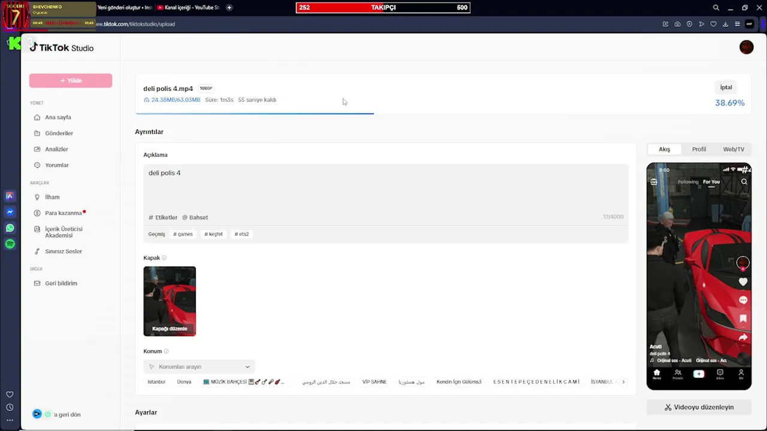
Task: Switch preview to Web/TV tab
Action: [x=733, y=149]
